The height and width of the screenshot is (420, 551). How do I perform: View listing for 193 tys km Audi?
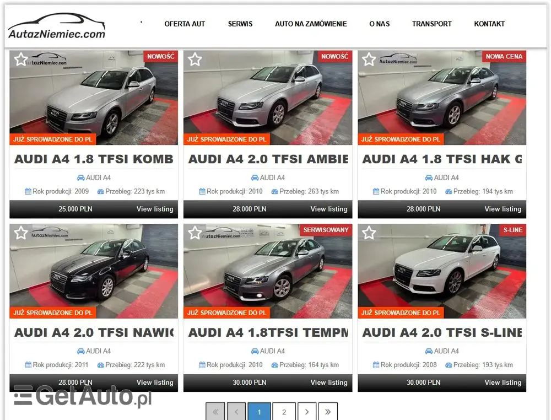pyautogui.click(x=503, y=383)
